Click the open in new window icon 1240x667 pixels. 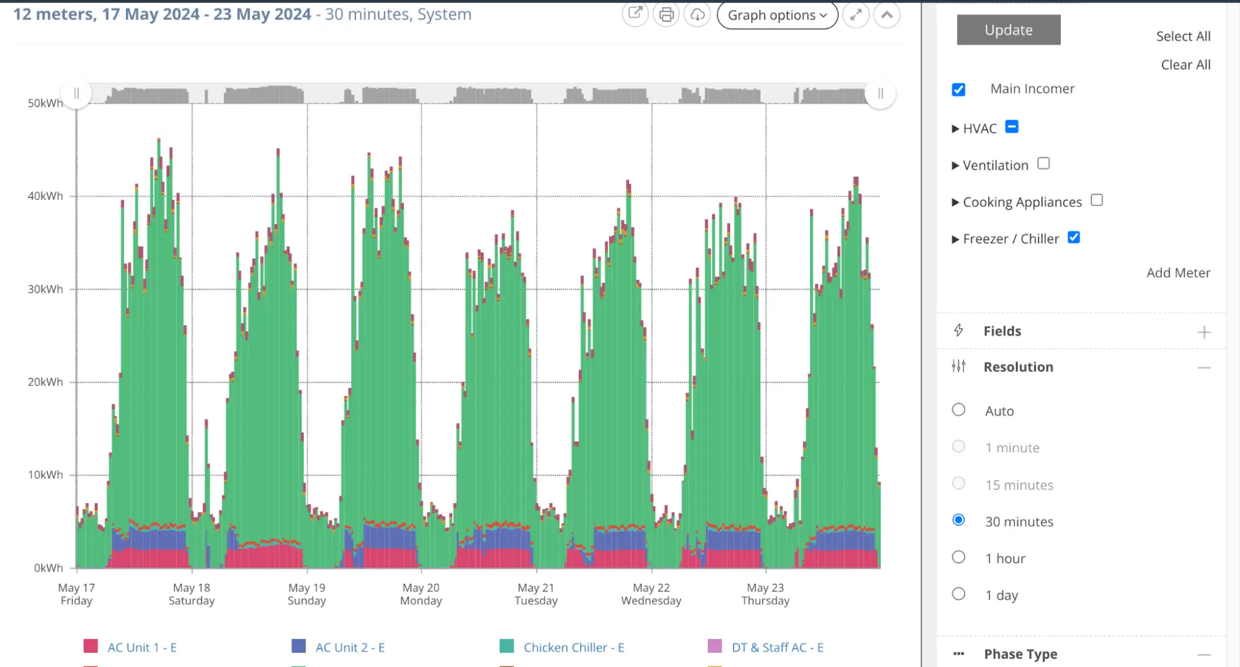click(635, 14)
